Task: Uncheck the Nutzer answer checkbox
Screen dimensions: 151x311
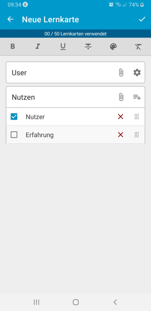Action: [14, 117]
